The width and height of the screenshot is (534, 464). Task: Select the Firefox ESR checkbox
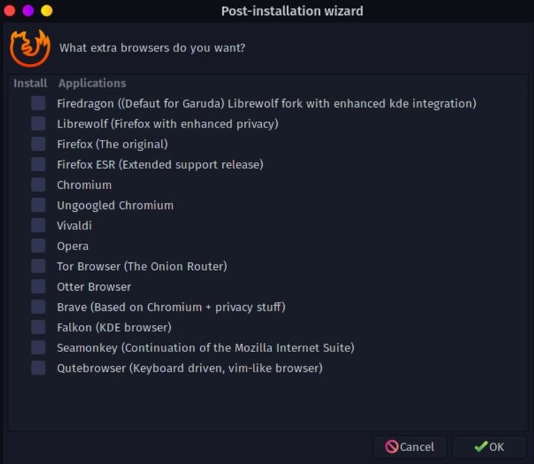point(38,164)
